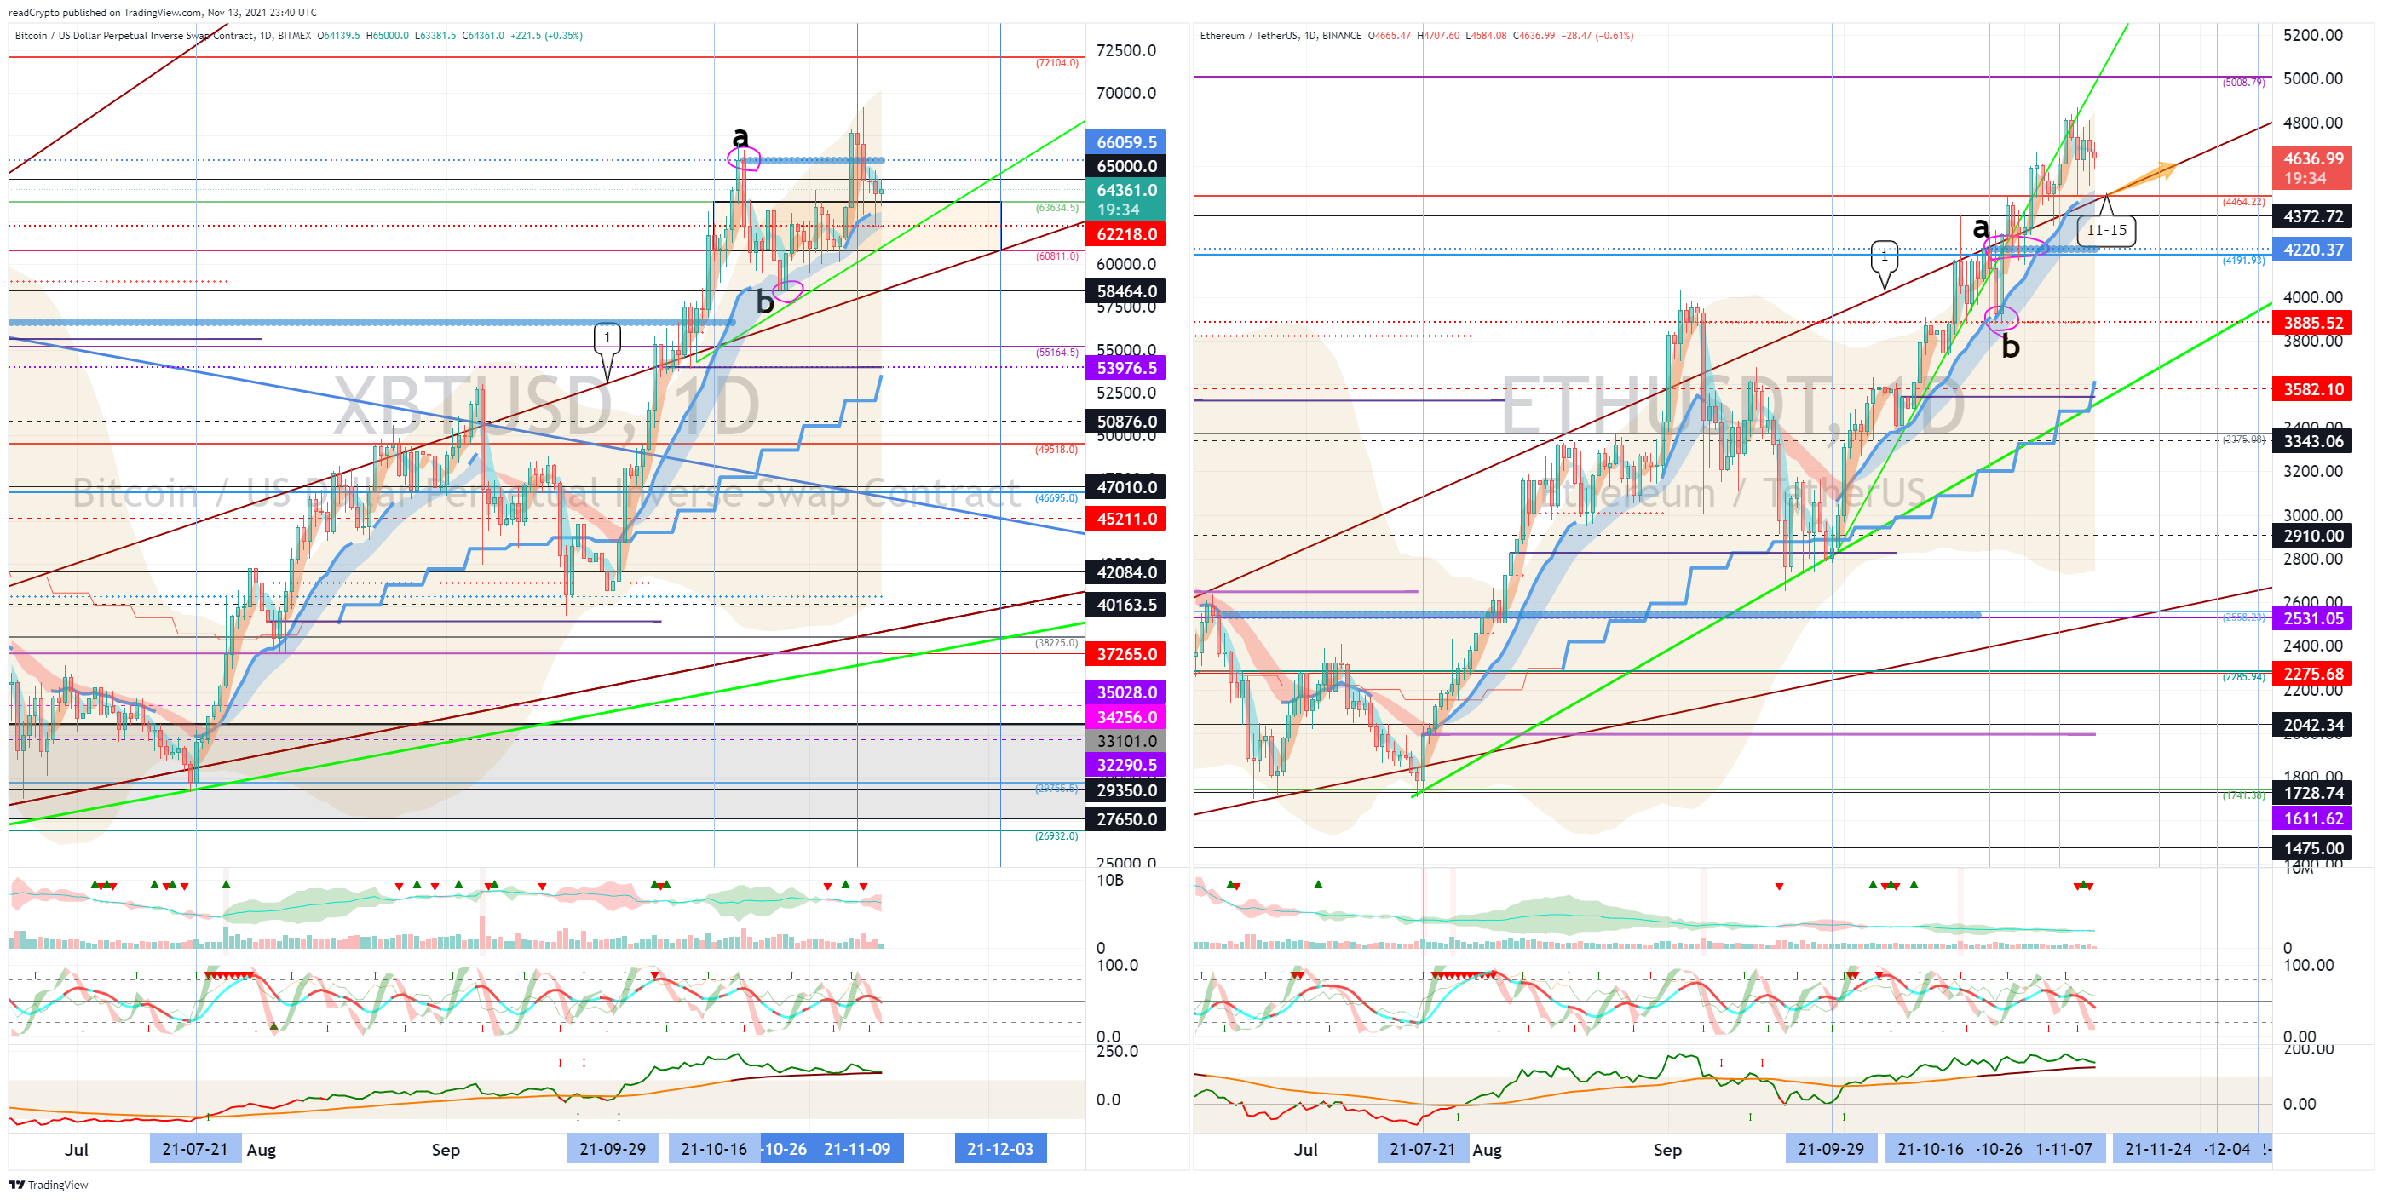Select the blue 4220.37 price label
The width and height of the screenshot is (2383, 1200).
point(2311,250)
